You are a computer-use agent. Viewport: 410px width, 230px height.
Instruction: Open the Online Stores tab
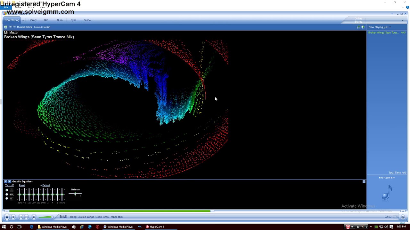[x=358, y=20]
